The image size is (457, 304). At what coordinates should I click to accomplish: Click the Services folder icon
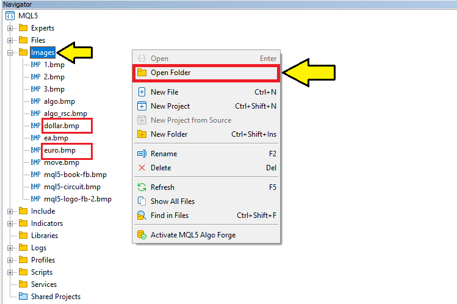click(x=23, y=284)
